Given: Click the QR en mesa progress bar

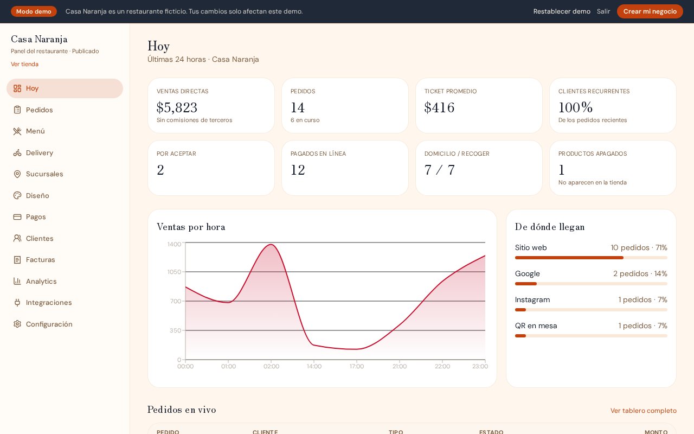Looking at the screenshot, I should 591,336.
